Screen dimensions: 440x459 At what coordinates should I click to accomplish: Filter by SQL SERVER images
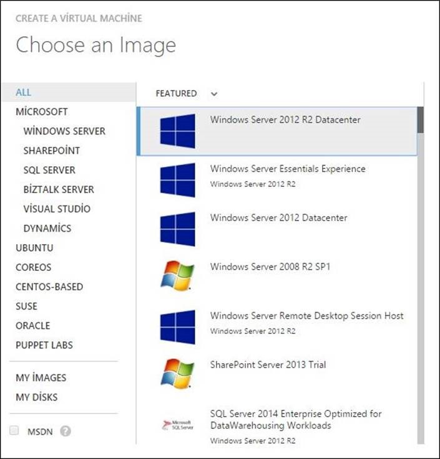click(49, 170)
